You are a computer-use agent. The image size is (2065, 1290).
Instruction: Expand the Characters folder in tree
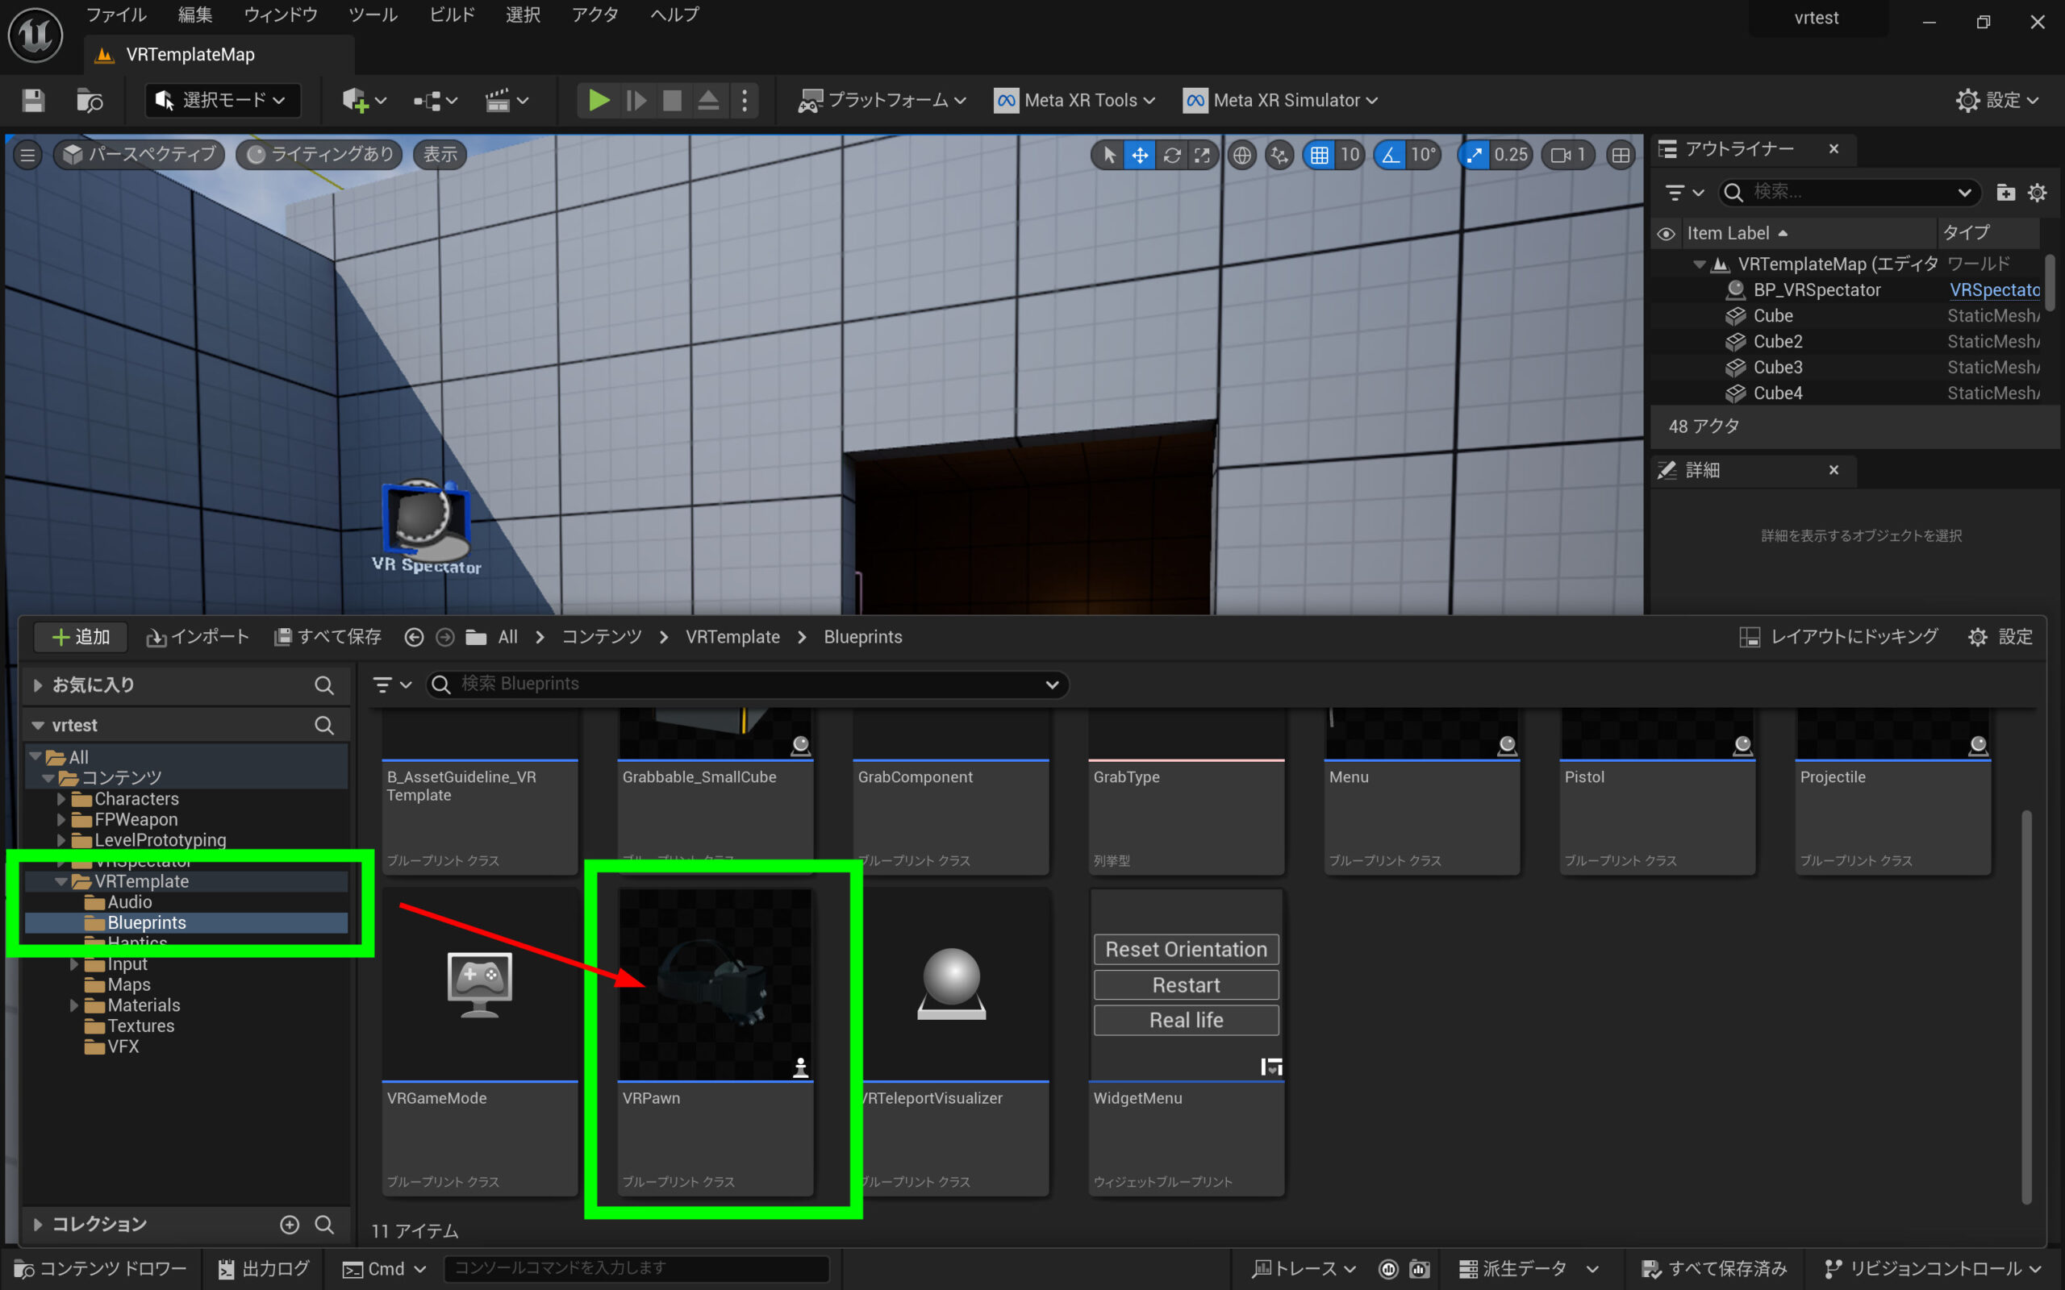[x=61, y=798]
